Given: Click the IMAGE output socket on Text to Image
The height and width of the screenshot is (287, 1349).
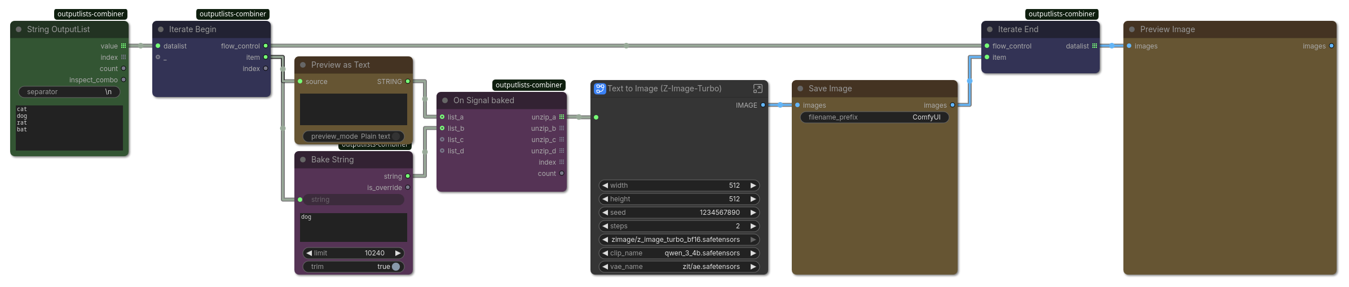Looking at the screenshot, I should click(x=763, y=105).
